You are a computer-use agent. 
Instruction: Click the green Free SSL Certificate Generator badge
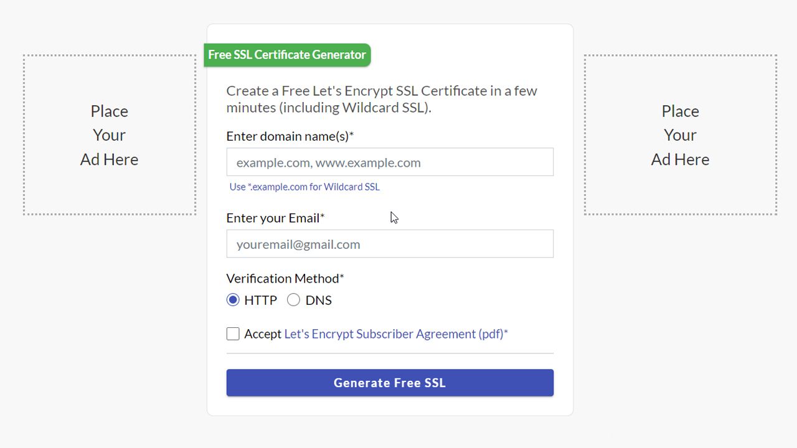287,55
